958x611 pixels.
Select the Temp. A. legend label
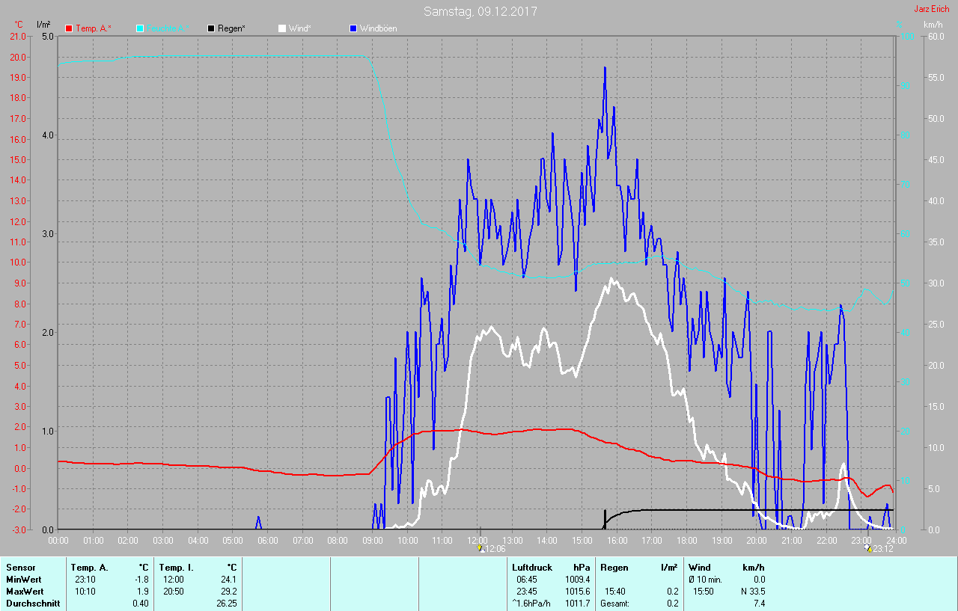coord(94,28)
